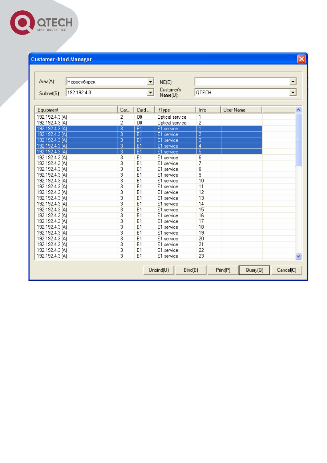The image size is (327, 463).
Task: Select E1 service row with Info 17
Action: [x=149, y=221]
